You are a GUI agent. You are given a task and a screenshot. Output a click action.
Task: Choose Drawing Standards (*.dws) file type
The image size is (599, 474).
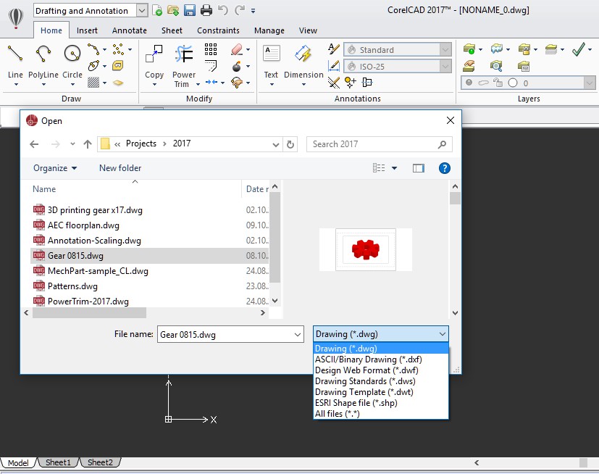(x=380, y=381)
